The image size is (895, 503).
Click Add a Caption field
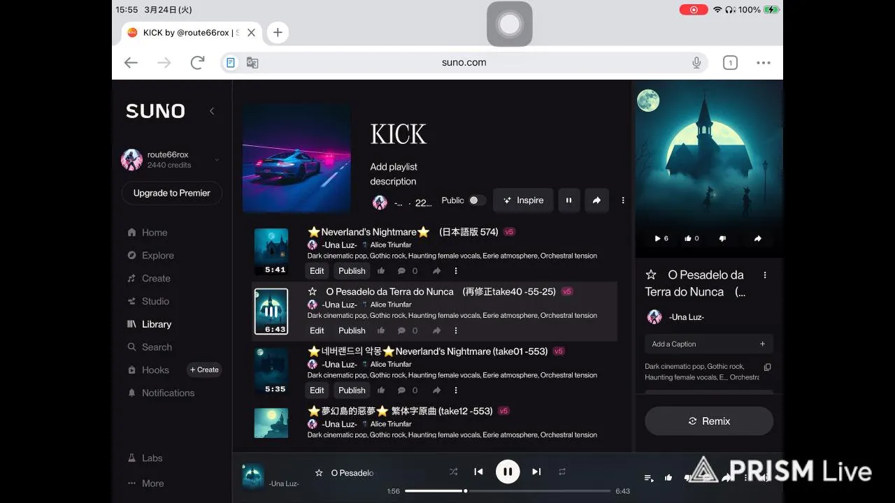pos(709,344)
